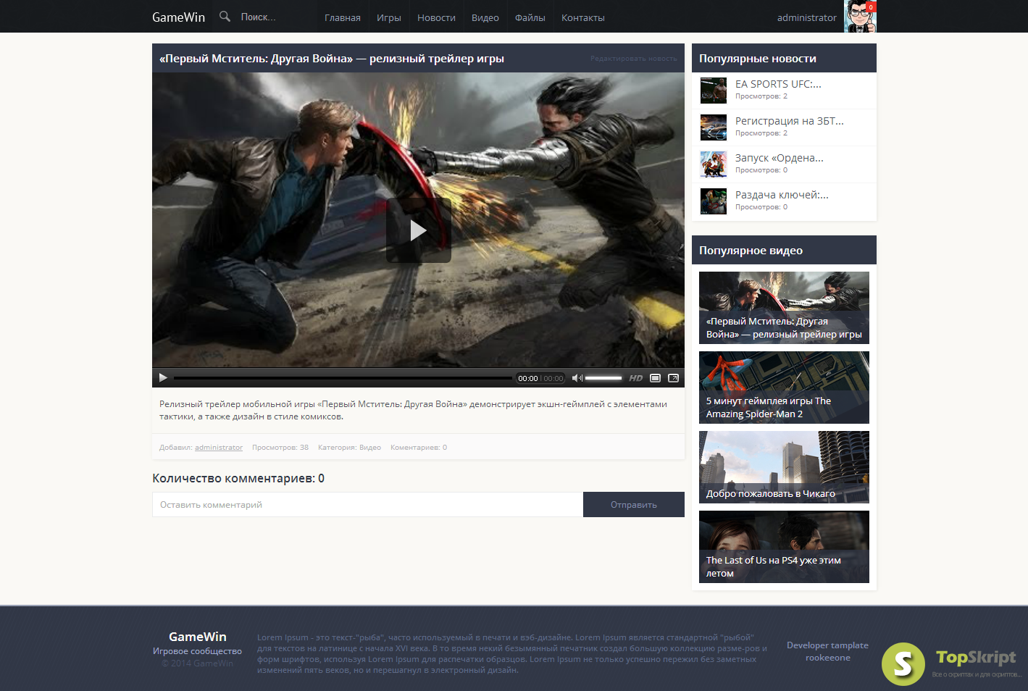Image resolution: width=1028 pixels, height=691 pixels.
Task: Click the TopSkript logo in footer
Action: pos(951,663)
